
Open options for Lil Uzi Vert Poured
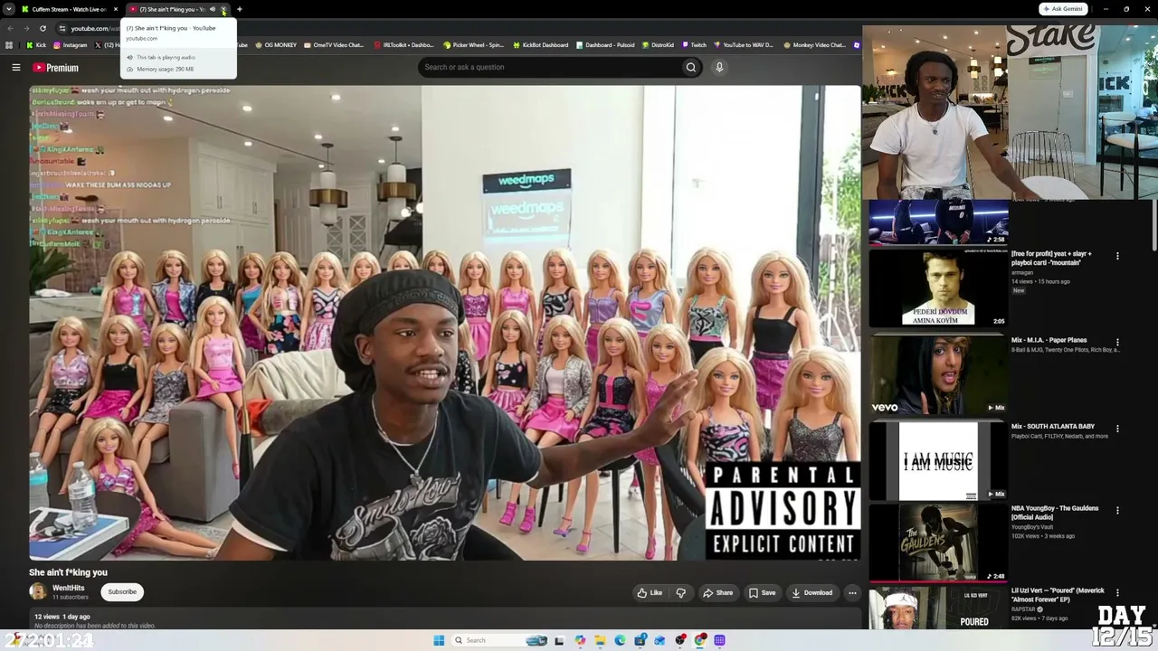1117,592
